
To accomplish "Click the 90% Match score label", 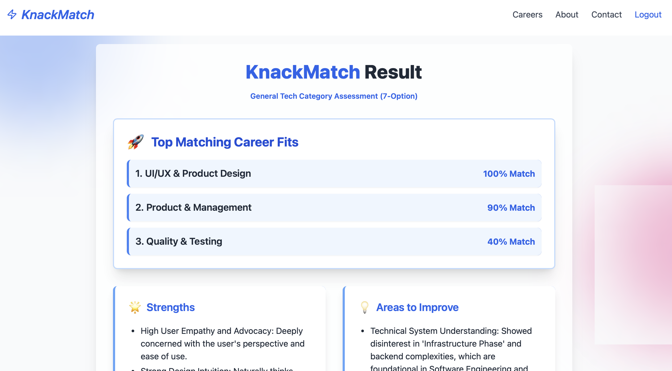I will (511, 208).
